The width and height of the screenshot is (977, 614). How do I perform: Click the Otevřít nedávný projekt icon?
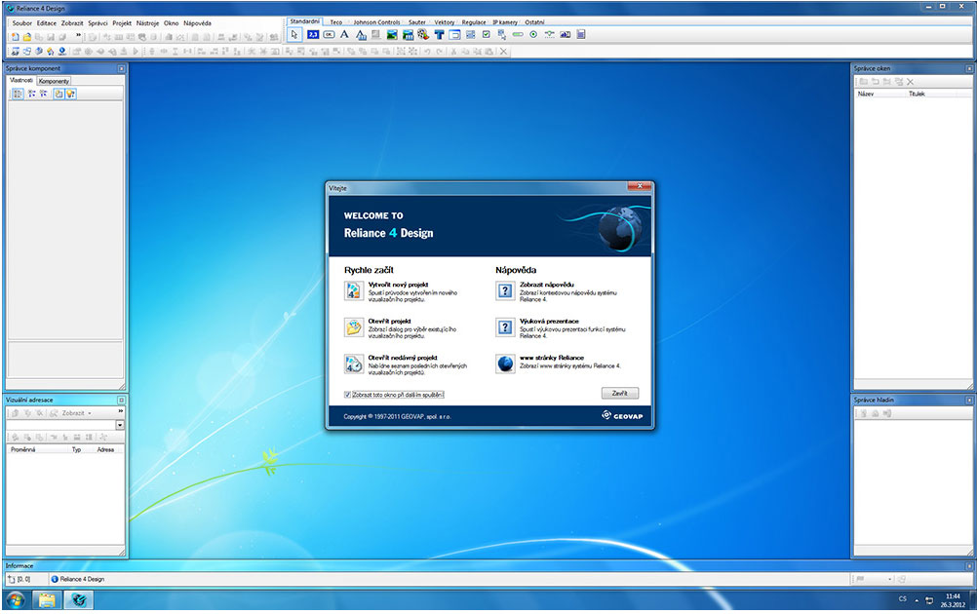click(x=354, y=364)
